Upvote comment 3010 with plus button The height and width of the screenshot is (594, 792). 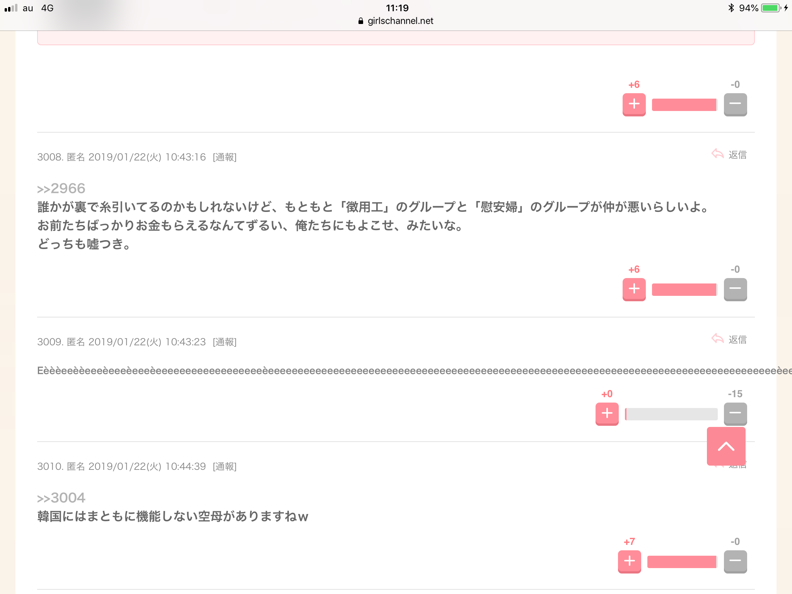629,561
